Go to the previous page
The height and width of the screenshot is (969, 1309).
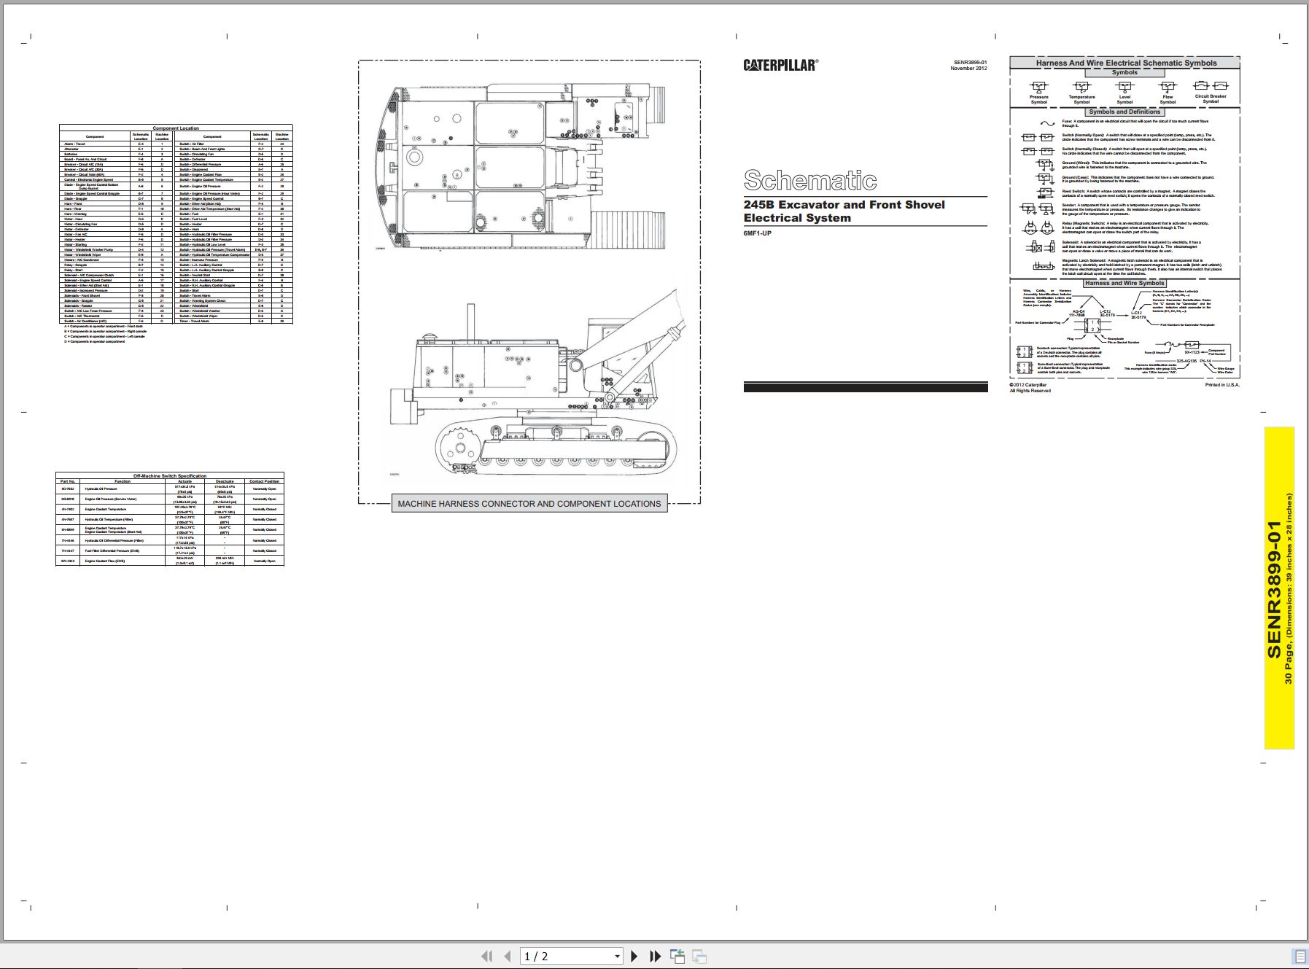(507, 956)
